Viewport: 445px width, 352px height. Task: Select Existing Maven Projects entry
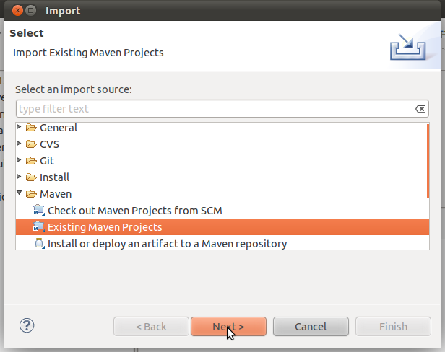click(x=105, y=227)
